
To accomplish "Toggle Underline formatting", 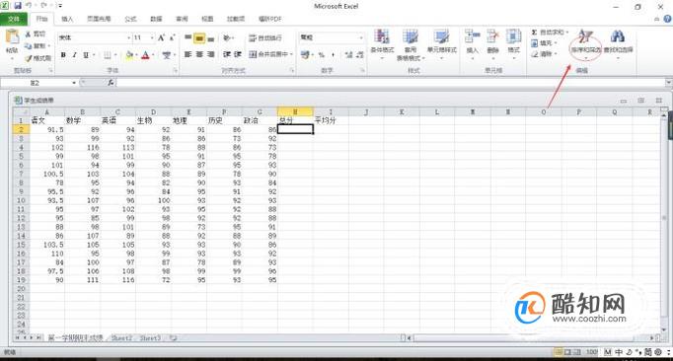I will [x=86, y=55].
